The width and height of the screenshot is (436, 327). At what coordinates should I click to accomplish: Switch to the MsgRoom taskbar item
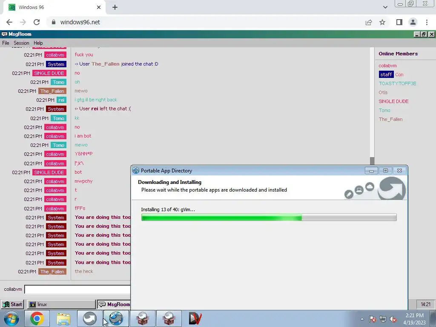click(114, 304)
